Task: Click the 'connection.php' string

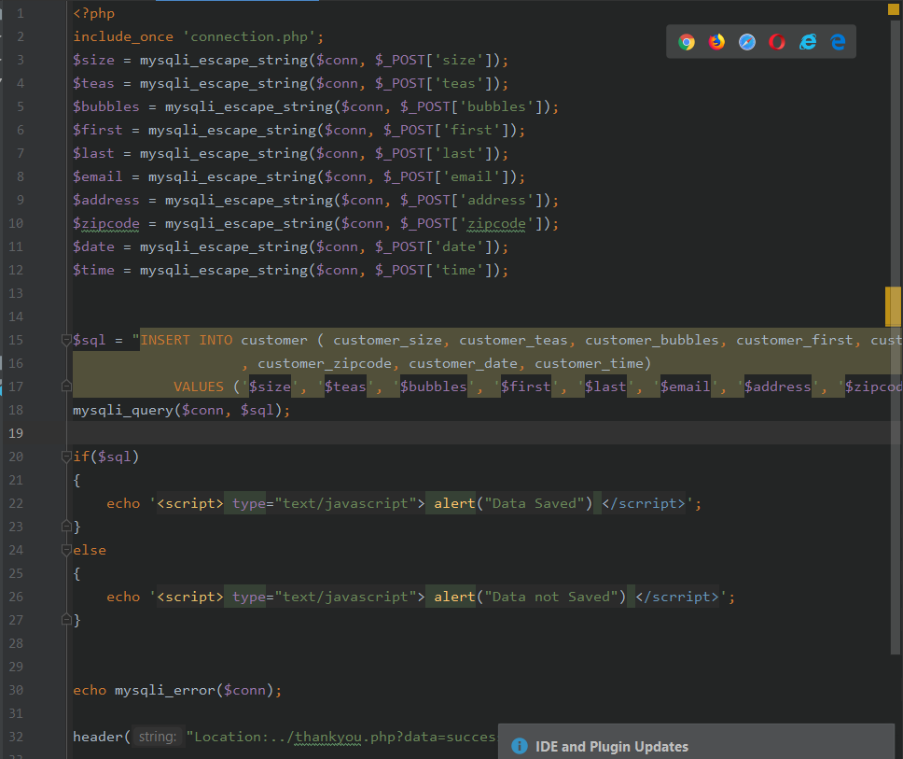Action: point(249,36)
